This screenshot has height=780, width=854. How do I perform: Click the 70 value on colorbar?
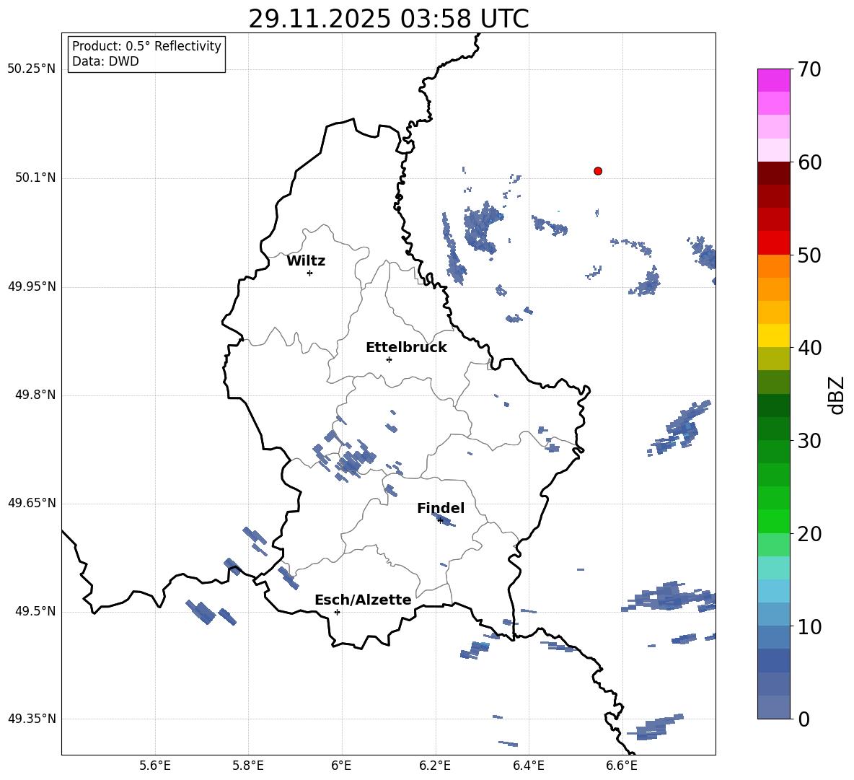click(x=809, y=69)
